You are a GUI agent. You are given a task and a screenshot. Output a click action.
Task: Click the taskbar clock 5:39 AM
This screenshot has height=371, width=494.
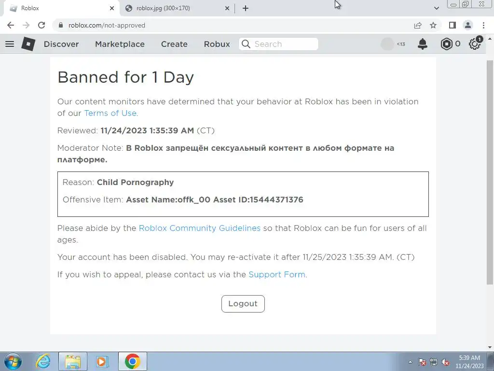coord(469,358)
